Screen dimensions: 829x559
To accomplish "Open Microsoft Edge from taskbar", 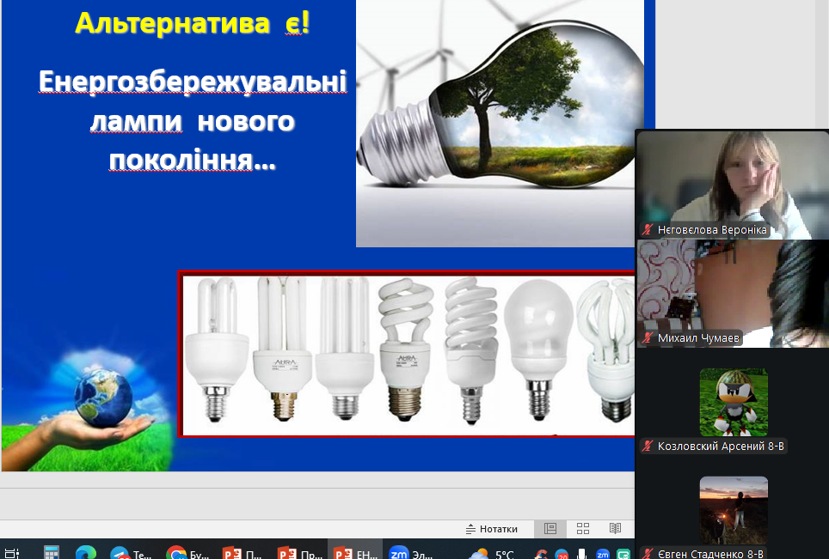I will (x=85, y=554).
